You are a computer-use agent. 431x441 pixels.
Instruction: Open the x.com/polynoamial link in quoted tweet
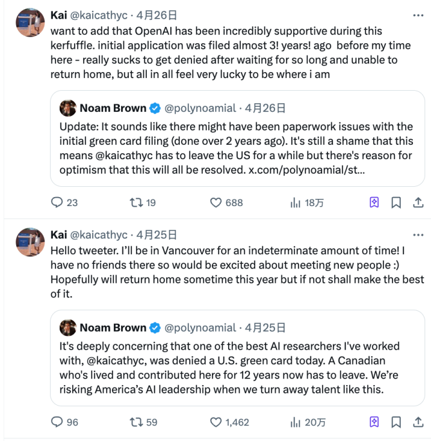pos(307,169)
